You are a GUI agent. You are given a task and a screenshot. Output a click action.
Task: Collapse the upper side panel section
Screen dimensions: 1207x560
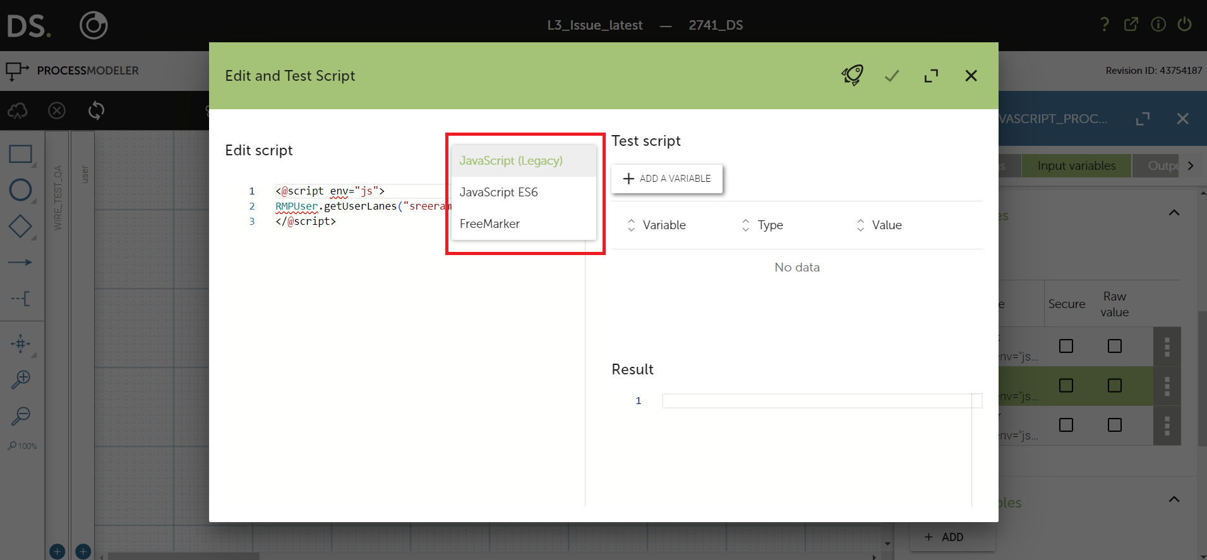(1174, 213)
